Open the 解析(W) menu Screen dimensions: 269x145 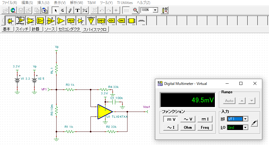[x=76, y=3]
